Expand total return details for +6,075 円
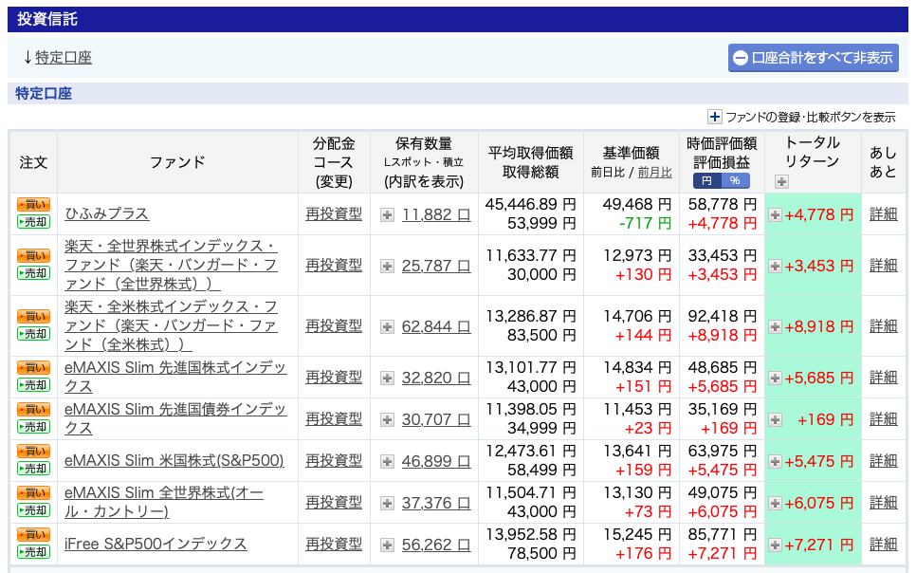This screenshot has height=573, width=916. click(776, 504)
